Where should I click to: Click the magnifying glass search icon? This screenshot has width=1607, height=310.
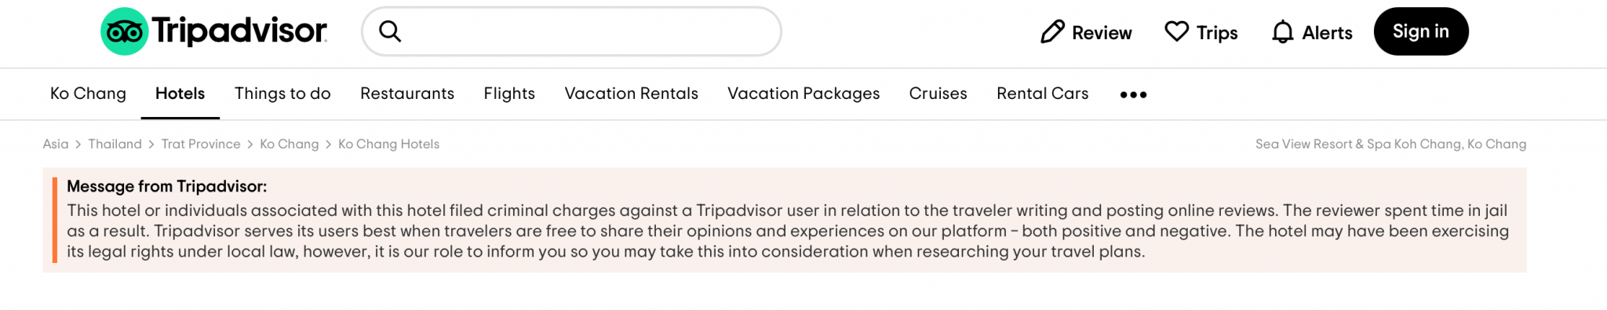coord(390,31)
